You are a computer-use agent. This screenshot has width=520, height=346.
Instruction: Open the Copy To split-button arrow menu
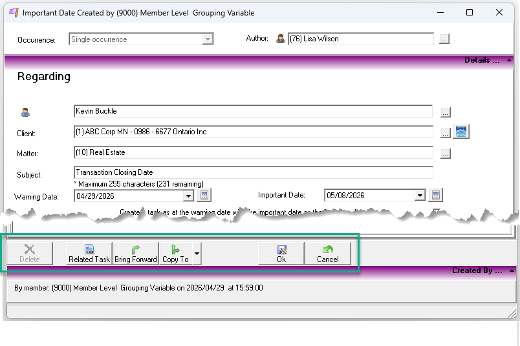197,254
